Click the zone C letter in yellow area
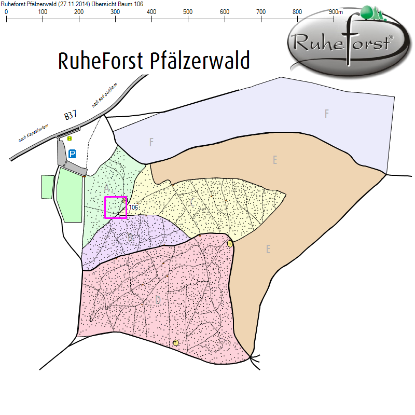This screenshot has height=415, width=415. 192,202
